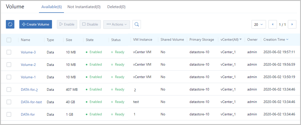Click the VM Instance column header
301x125 pixels.
[x=143, y=40]
